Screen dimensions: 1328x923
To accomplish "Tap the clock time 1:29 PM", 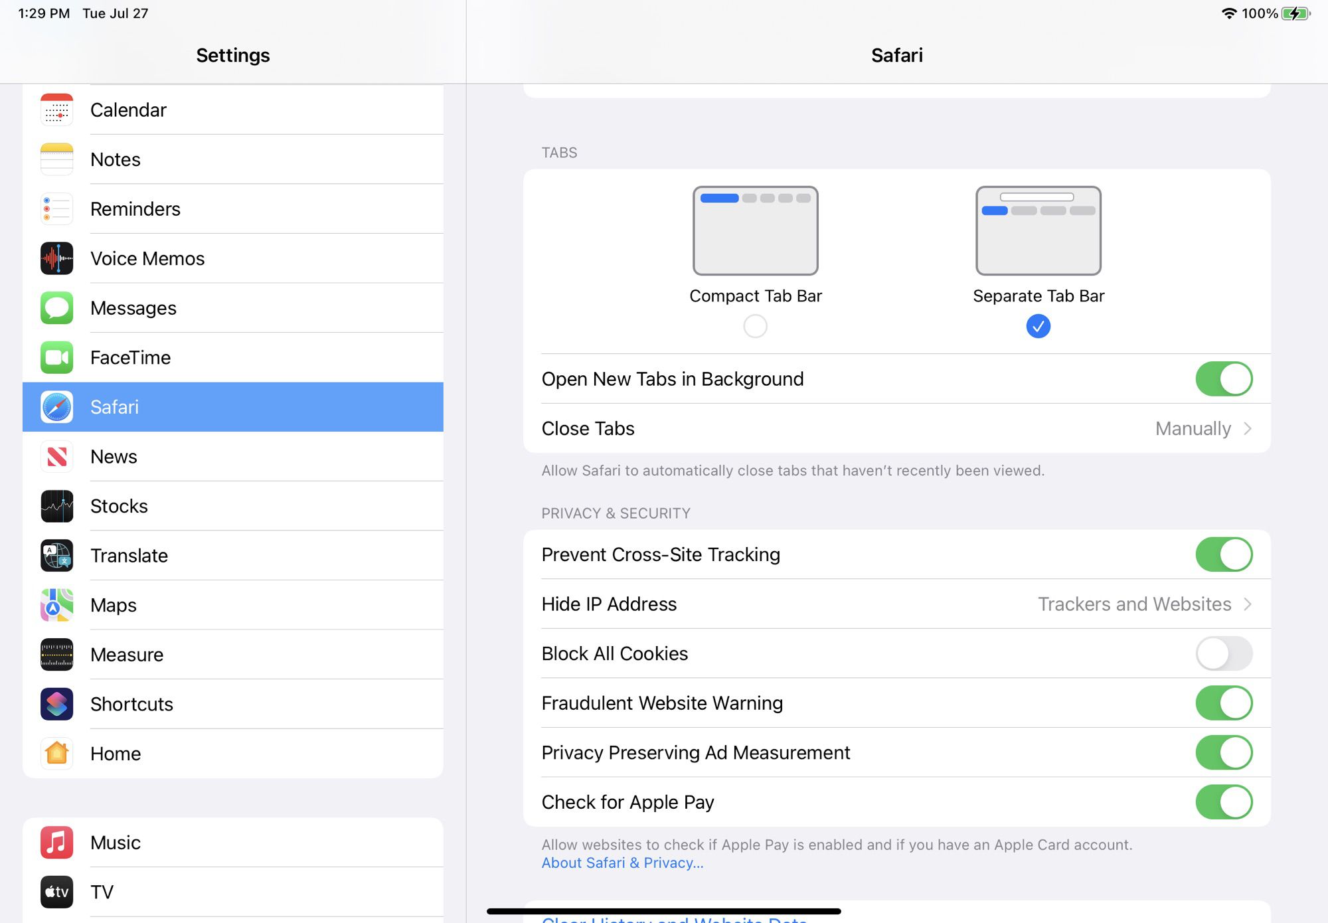I will [44, 13].
